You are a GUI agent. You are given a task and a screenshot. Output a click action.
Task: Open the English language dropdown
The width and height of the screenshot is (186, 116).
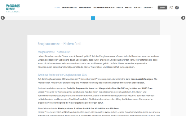(148, 7)
